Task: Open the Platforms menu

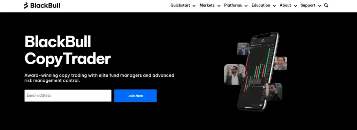Action: coord(233,5)
